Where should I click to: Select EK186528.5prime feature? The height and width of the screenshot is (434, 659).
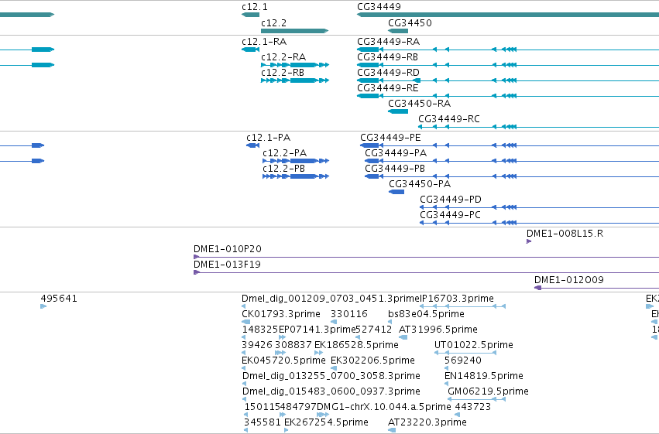pos(319,353)
